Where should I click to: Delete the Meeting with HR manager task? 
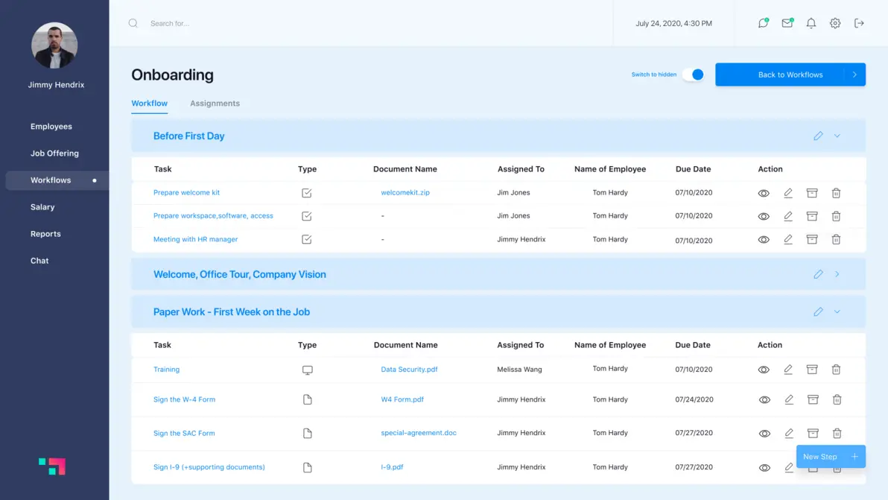pos(836,239)
